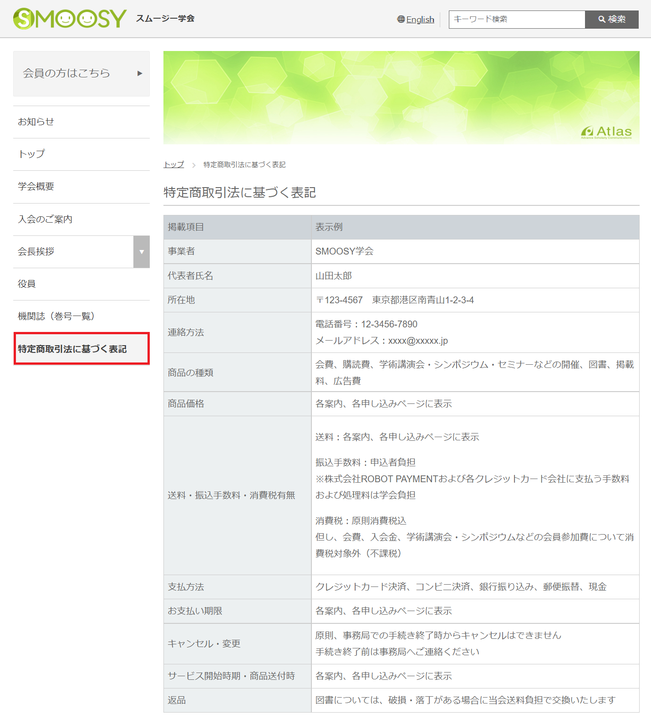Click the トップ breadcrumb link
The width and height of the screenshot is (651, 724).
point(174,164)
